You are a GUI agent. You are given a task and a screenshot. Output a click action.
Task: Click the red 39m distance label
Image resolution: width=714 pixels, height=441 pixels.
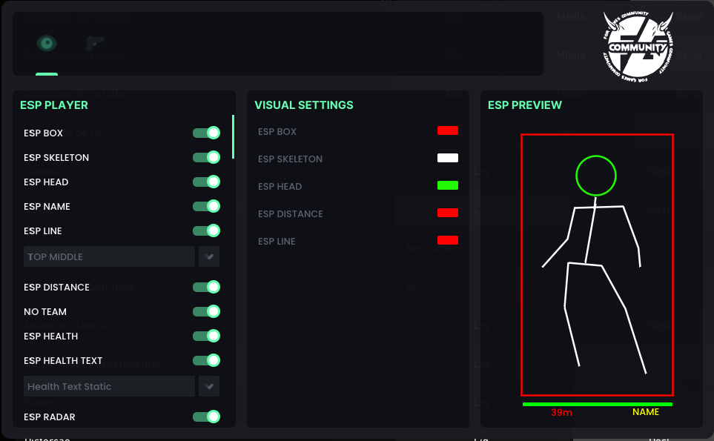(561, 412)
